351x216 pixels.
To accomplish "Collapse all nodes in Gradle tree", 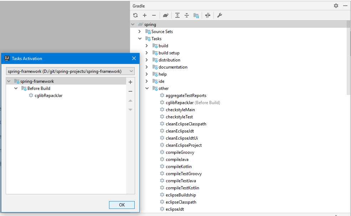I will tap(187, 15).
